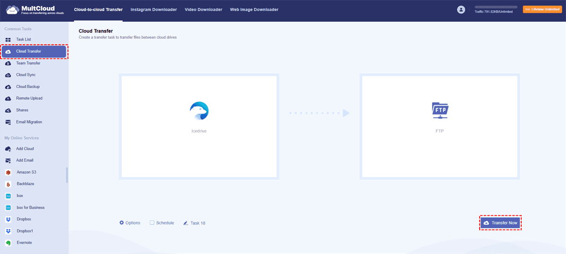The height and width of the screenshot is (254, 566).
Task: Click Add Cloud link
Action: coord(25,149)
